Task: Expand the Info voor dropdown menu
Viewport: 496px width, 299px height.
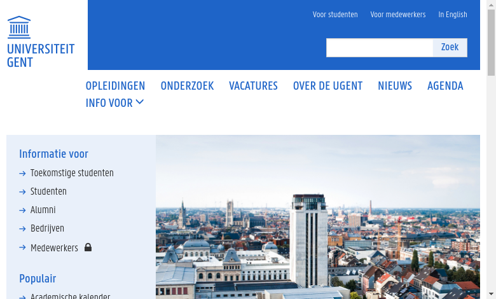Action: click(x=114, y=103)
